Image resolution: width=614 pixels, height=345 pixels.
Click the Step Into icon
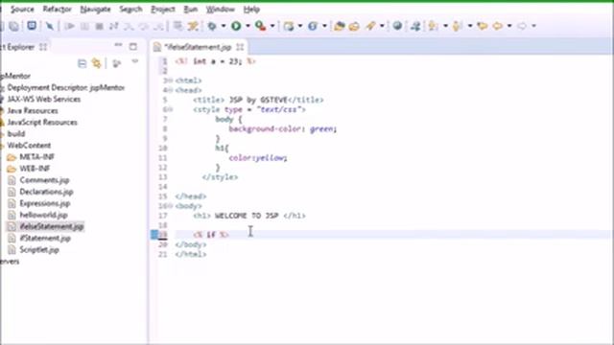pos(129,26)
